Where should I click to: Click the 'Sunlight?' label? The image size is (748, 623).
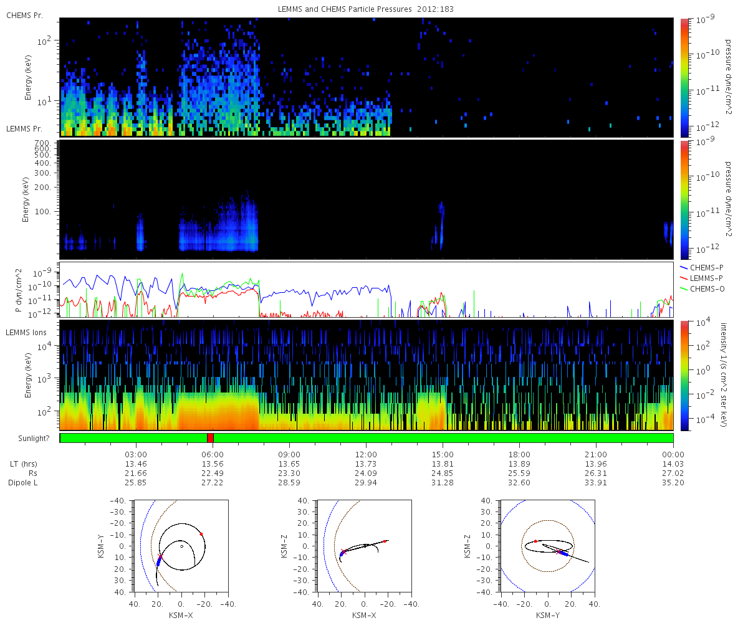(x=32, y=438)
